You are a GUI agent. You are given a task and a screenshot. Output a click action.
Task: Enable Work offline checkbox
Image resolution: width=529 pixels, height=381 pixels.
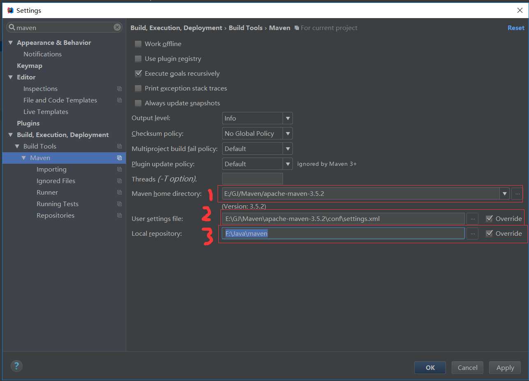(138, 44)
